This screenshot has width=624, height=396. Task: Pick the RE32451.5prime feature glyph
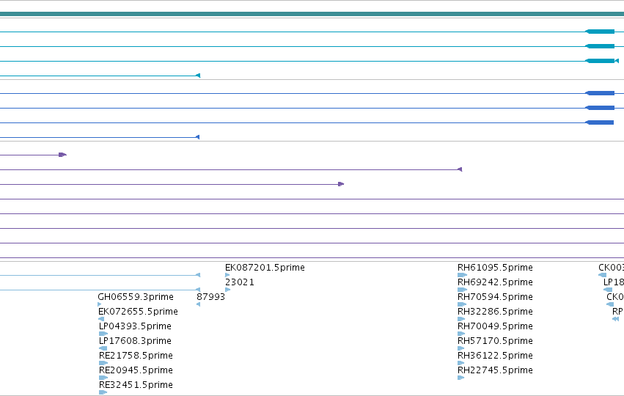click(x=103, y=392)
